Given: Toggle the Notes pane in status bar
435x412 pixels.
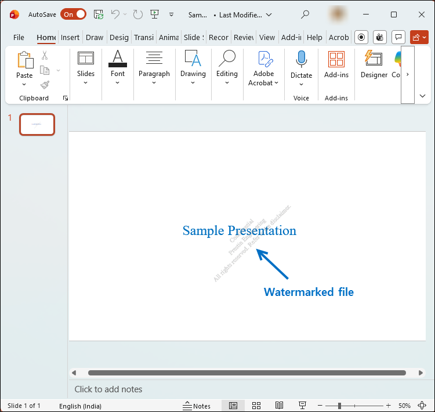Looking at the screenshot, I should coord(197,406).
